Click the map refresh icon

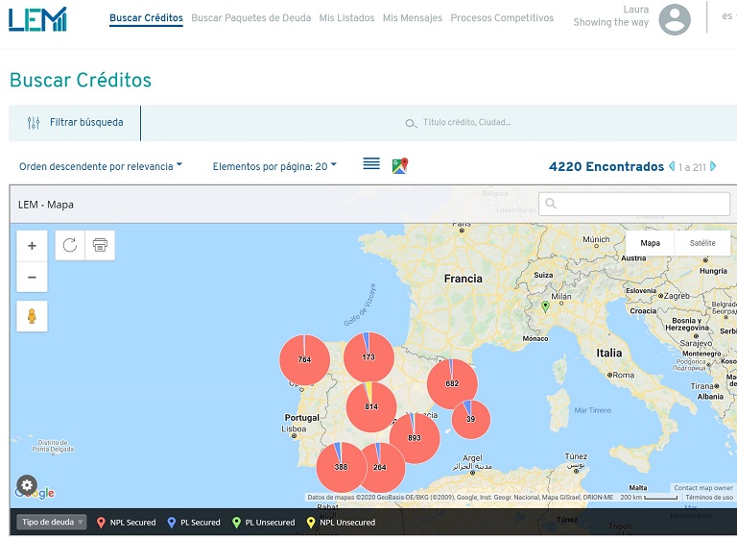[x=70, y=245]
